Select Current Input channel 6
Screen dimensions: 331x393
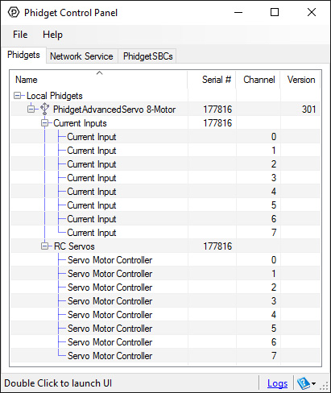click(166, 219)
